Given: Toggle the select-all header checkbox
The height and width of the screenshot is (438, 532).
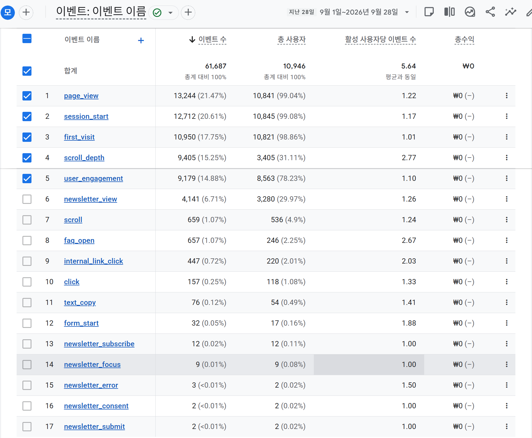Looking at the screenshot, I should click(27, 38).
